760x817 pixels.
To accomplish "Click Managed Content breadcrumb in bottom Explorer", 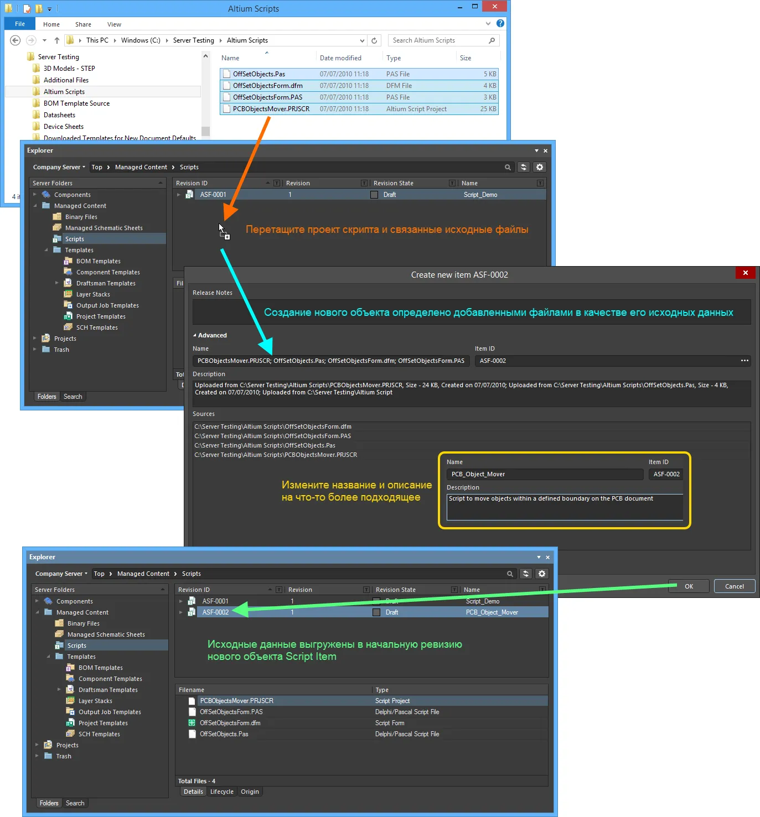I will (143, 574).
